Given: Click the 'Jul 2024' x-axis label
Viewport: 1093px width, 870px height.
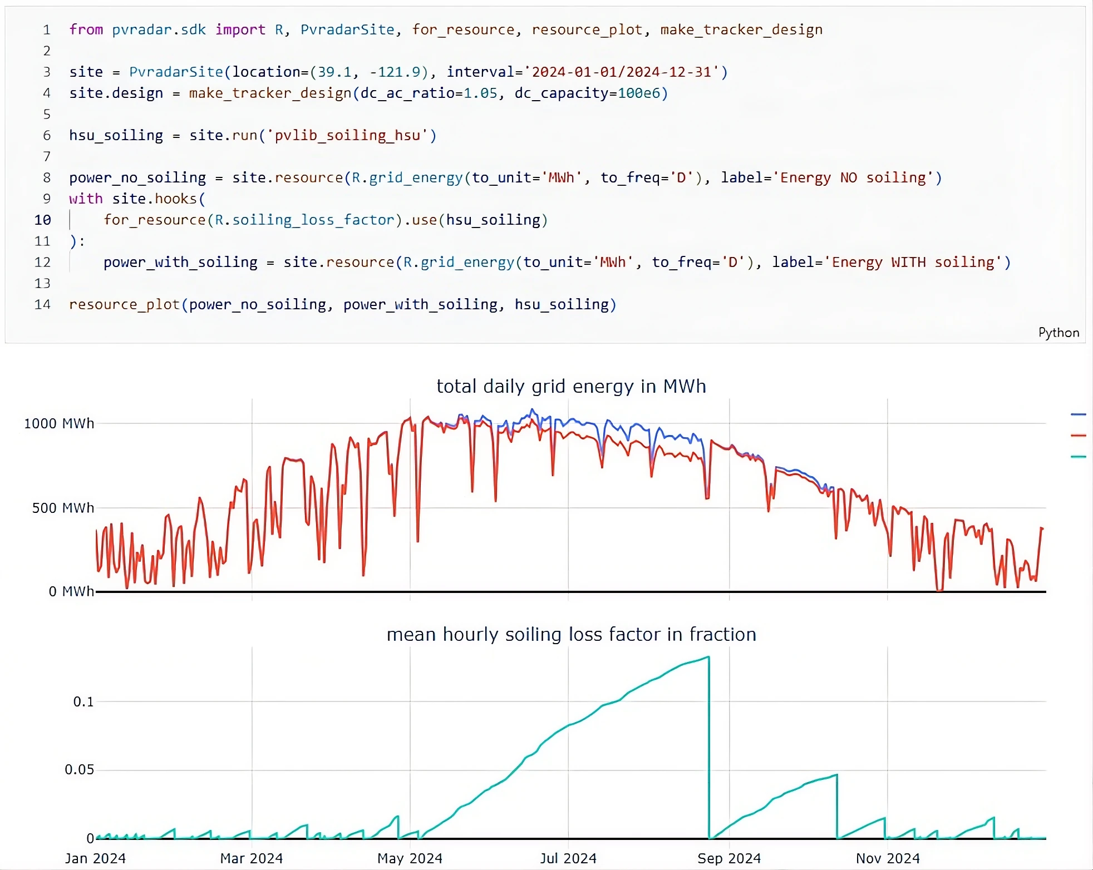Looking at the screenshot, I should pos(568,858).
